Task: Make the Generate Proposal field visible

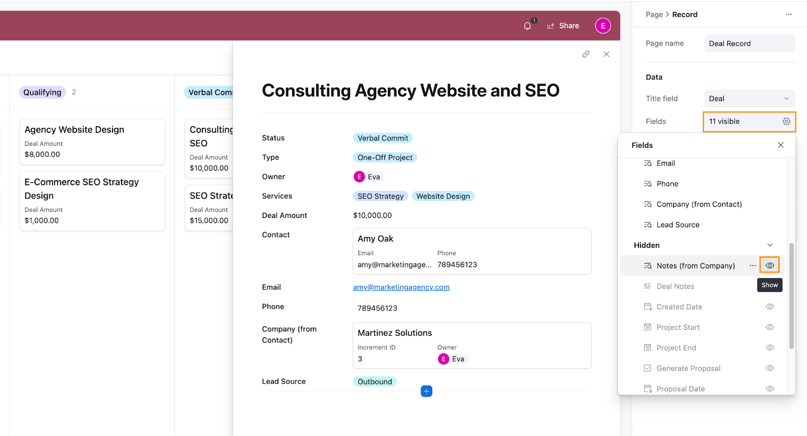Action: 770,368
